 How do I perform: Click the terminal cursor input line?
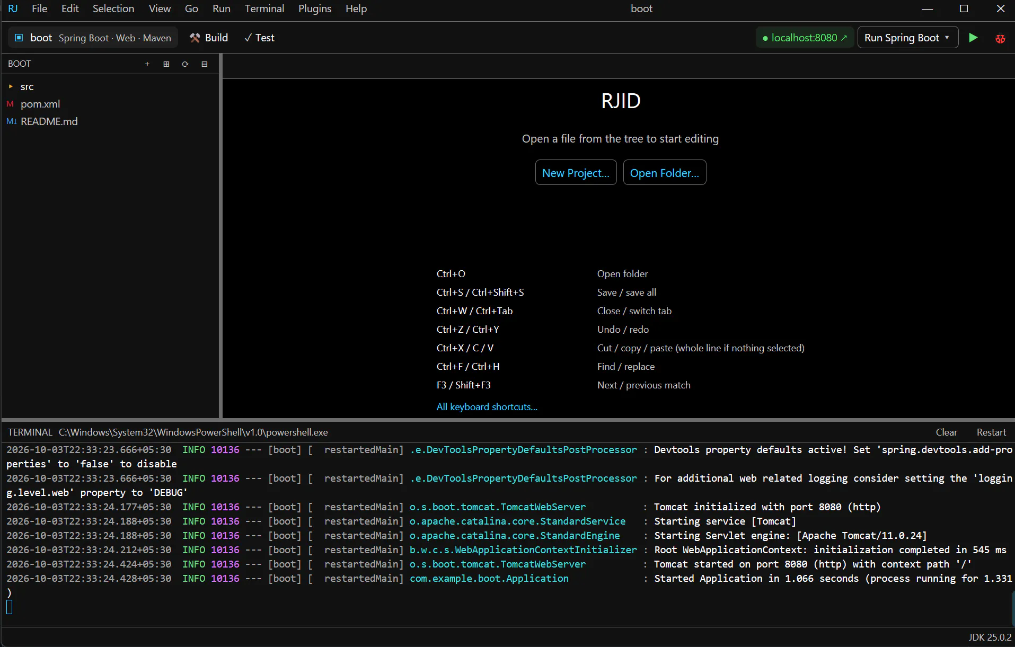(x=10, y=607)
